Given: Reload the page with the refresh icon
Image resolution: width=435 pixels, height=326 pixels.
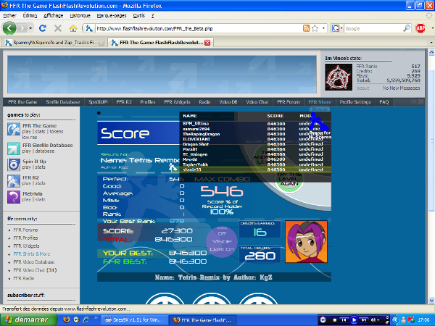Looking at the screenshot, I should pyautogui.click(x=43, y=28).
